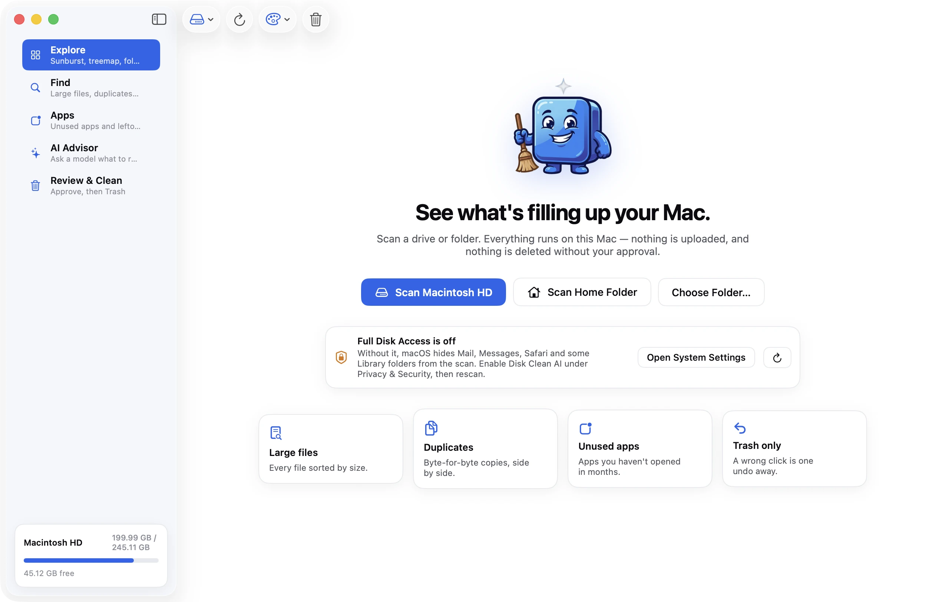Recheck Full Disk Access with refresh icon
This screenshot has width=949, height=602.
point(777,357)
